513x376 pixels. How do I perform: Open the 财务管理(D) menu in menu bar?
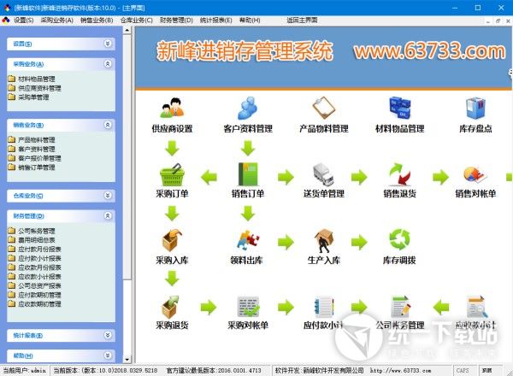176,21
